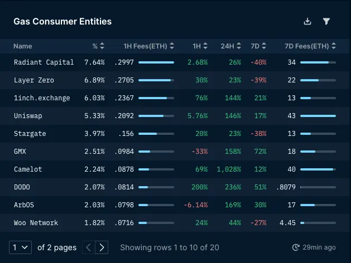Sort by 7D Fees(ETH) column arrows
Screen dimensions: 351x263
pos(334,46)
